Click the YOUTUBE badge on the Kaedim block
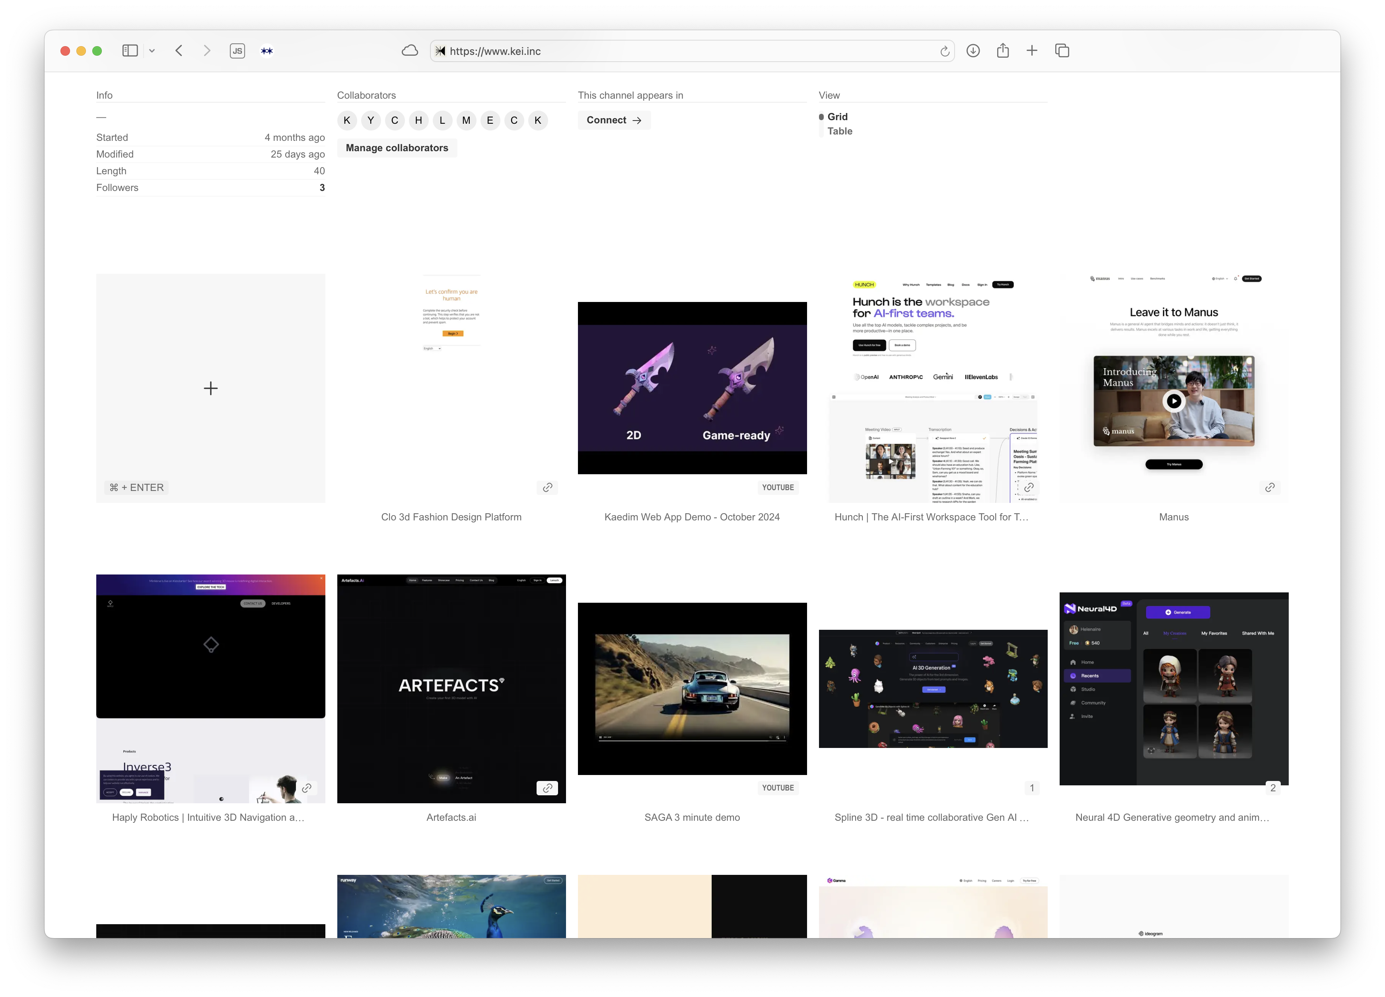The width and height of the screenshot is (1385, 997). [x=778, y=487]
